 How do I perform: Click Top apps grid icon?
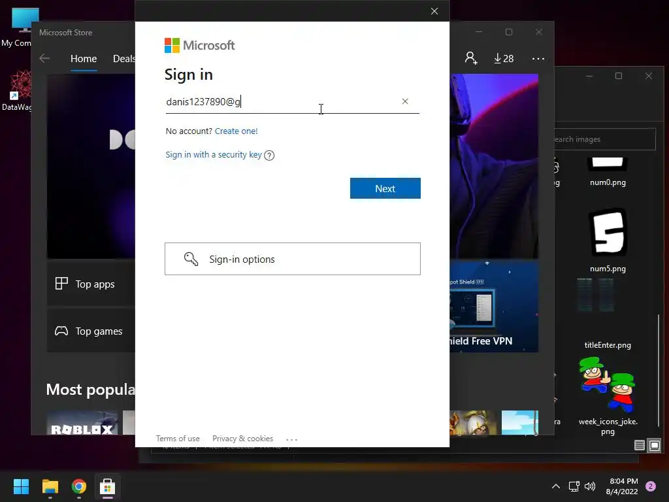61,284
